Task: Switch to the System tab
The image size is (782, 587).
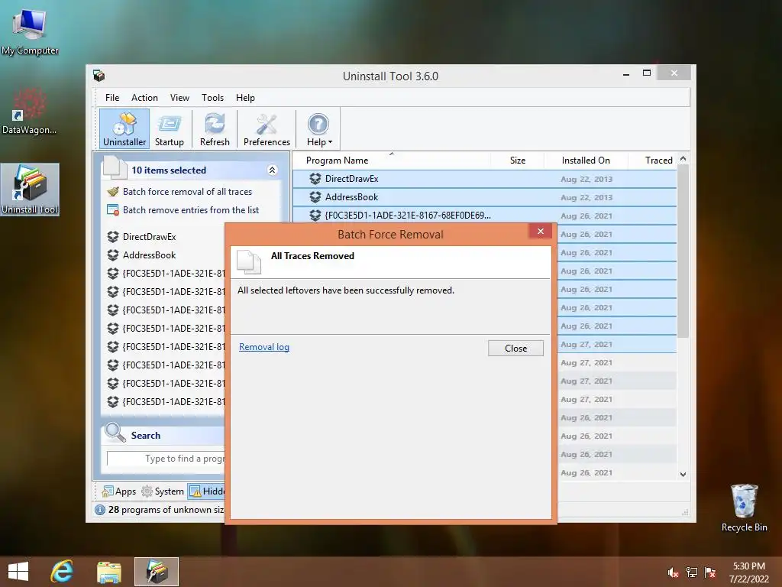Action: pyautogui.click(x=163, y=491)
